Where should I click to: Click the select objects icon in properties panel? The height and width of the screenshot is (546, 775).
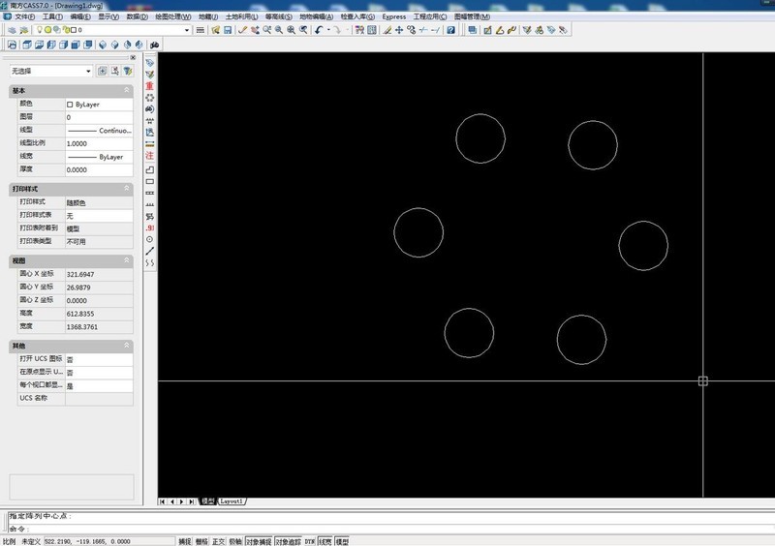coord(114,71)
